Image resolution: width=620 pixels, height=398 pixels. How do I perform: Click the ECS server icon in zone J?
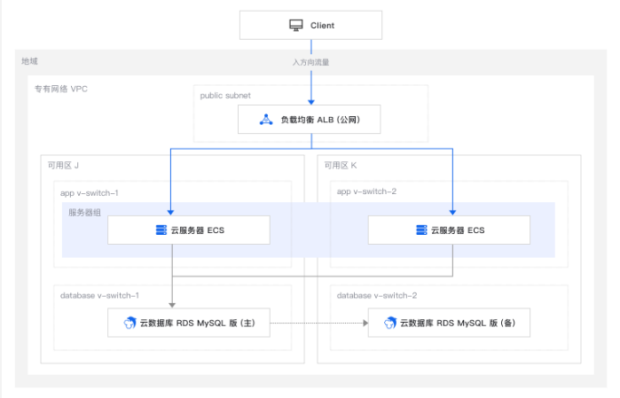pos(161,230)
